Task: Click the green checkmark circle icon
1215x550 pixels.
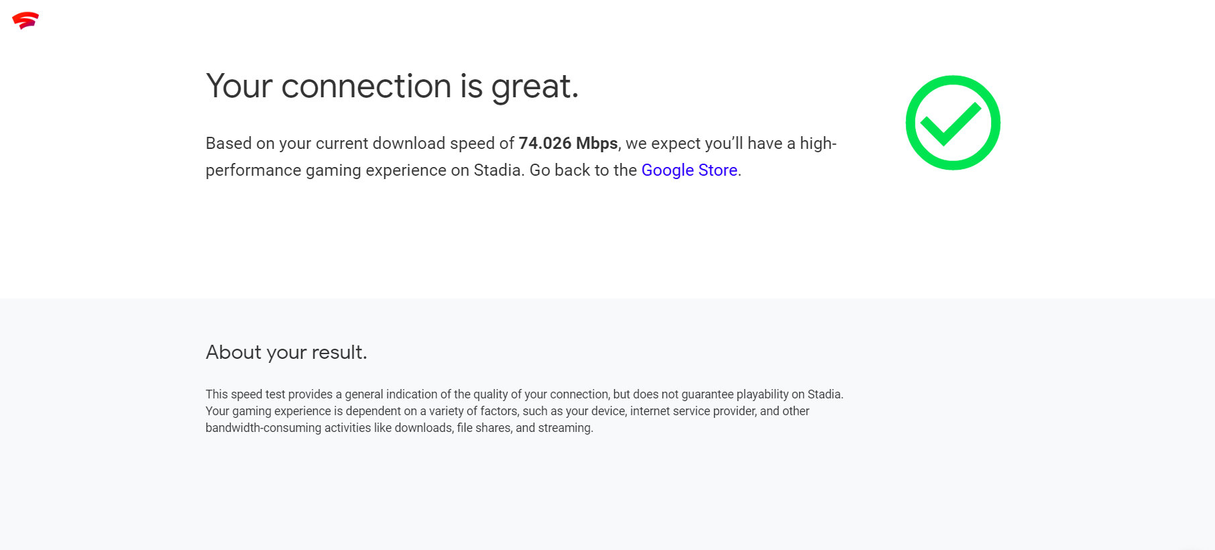Action: point(952,123)
